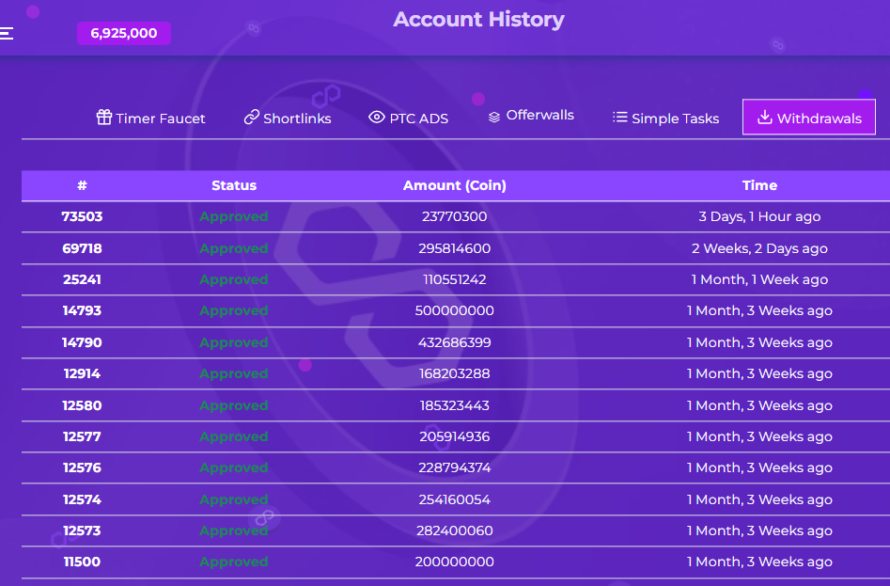Select withdrawal ID 12914
The image size is (890, 586).
(x=83, y=373)
